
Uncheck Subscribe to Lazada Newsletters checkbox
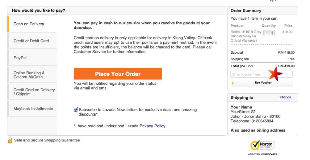click(x=76, y=109)
